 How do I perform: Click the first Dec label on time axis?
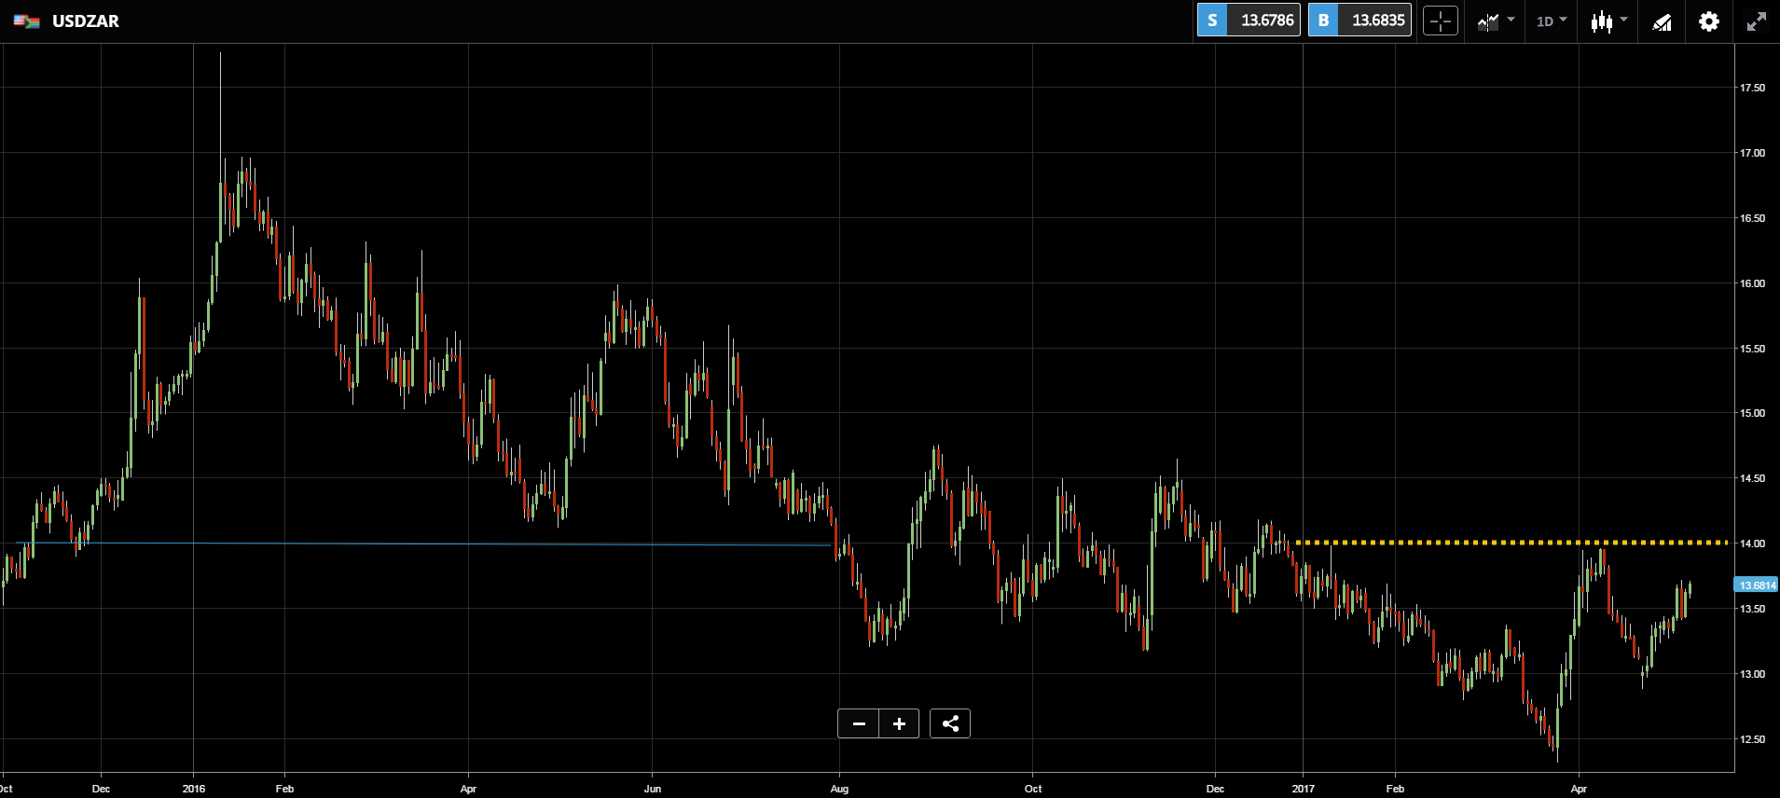101,789
